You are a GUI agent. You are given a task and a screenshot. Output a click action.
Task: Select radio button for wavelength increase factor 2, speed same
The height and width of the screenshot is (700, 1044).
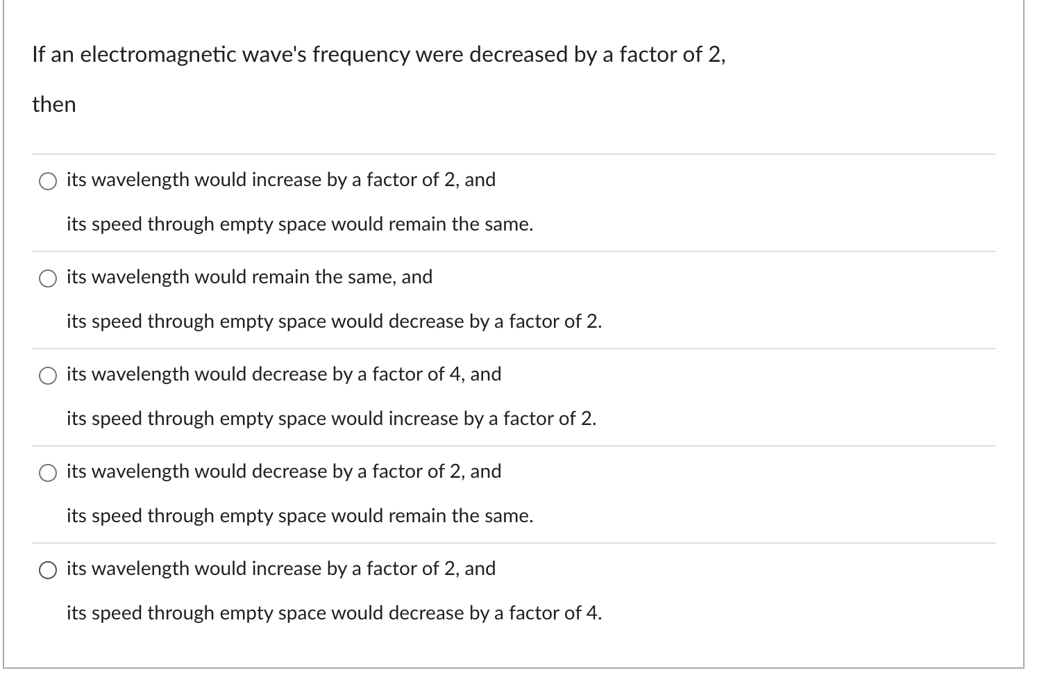(x=47, y=182)
